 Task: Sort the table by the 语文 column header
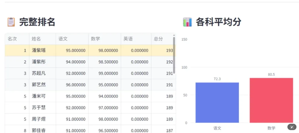72,39
